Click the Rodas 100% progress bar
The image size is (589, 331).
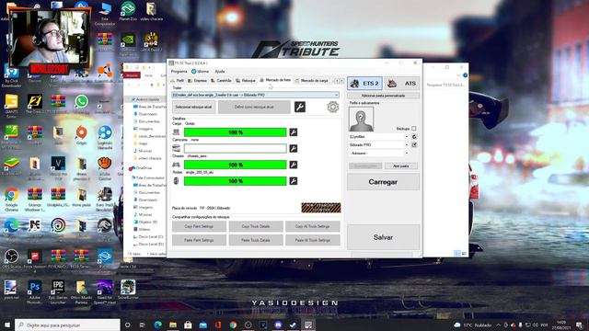(236, 181)
